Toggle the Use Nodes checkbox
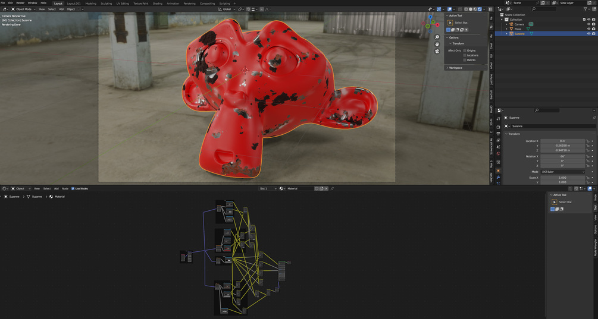Image resolution: width=598 pixels, height=319 pixels. click(x=73, y=188)
